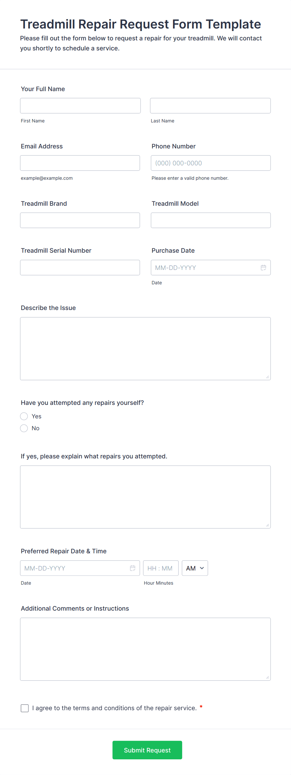
Task: Focus the Phone Number field
Action: click(x=211, y=163)
